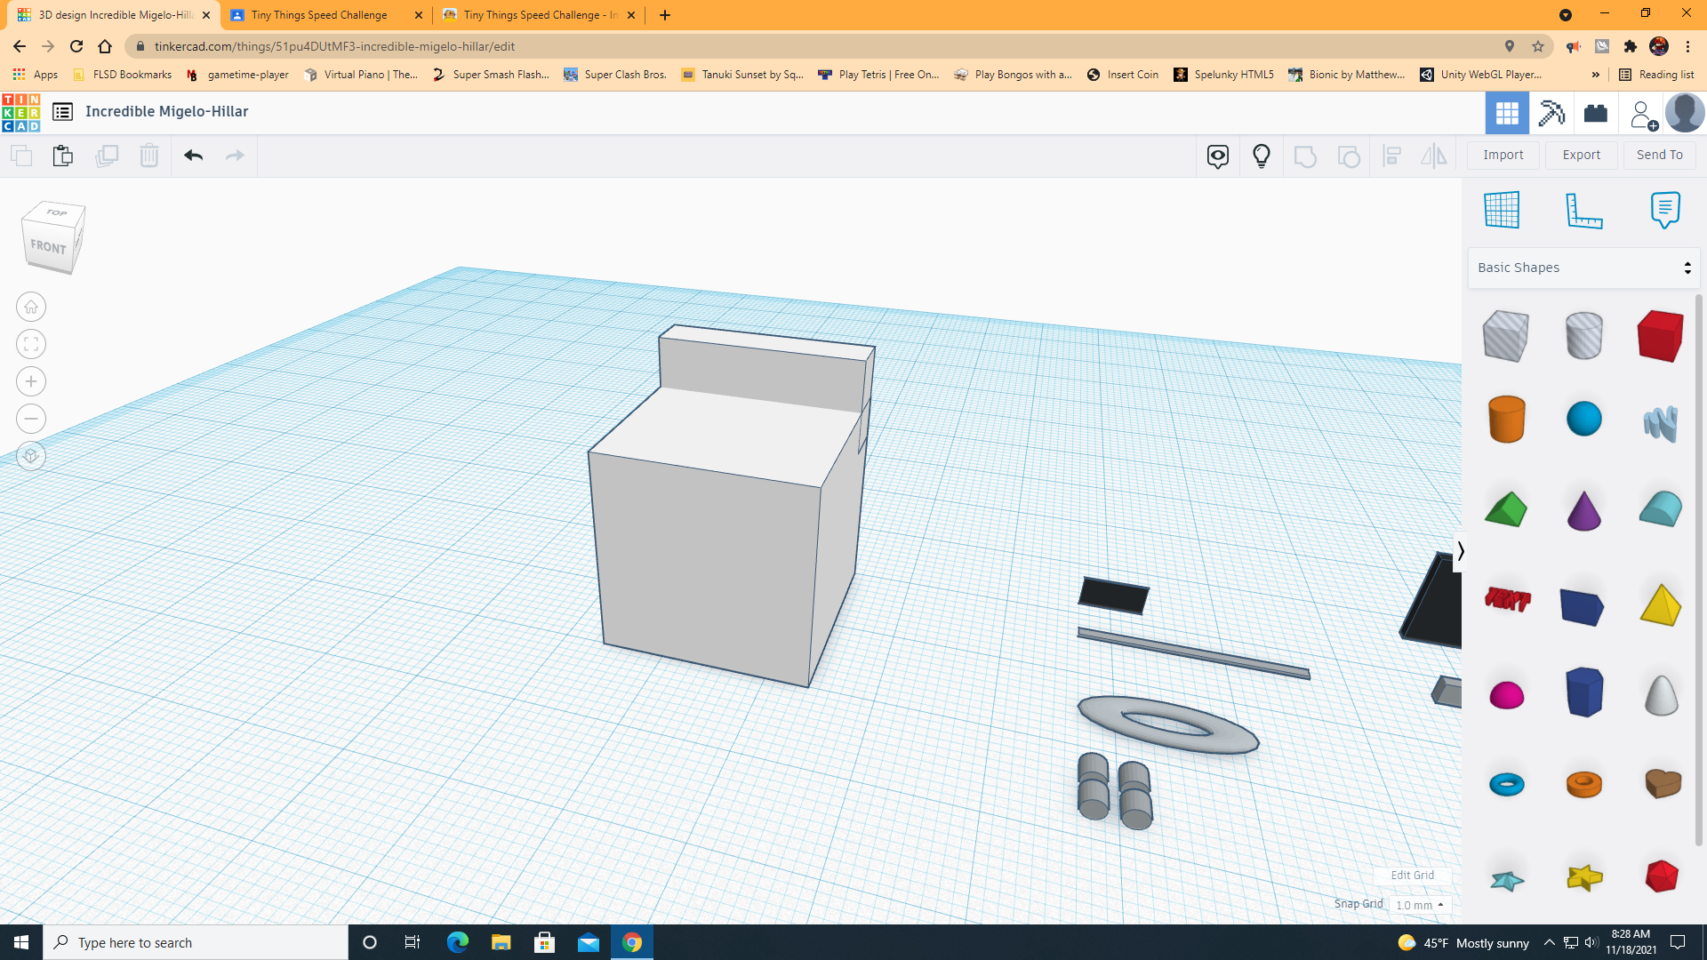Click the Export button
Viewport: 1707px width, 960px height.
tap(1581, 155)
